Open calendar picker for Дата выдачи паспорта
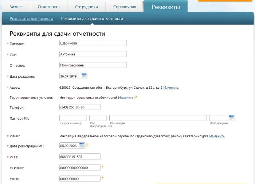Viewport: 255px width, 184px height. [x=232, y=118]
